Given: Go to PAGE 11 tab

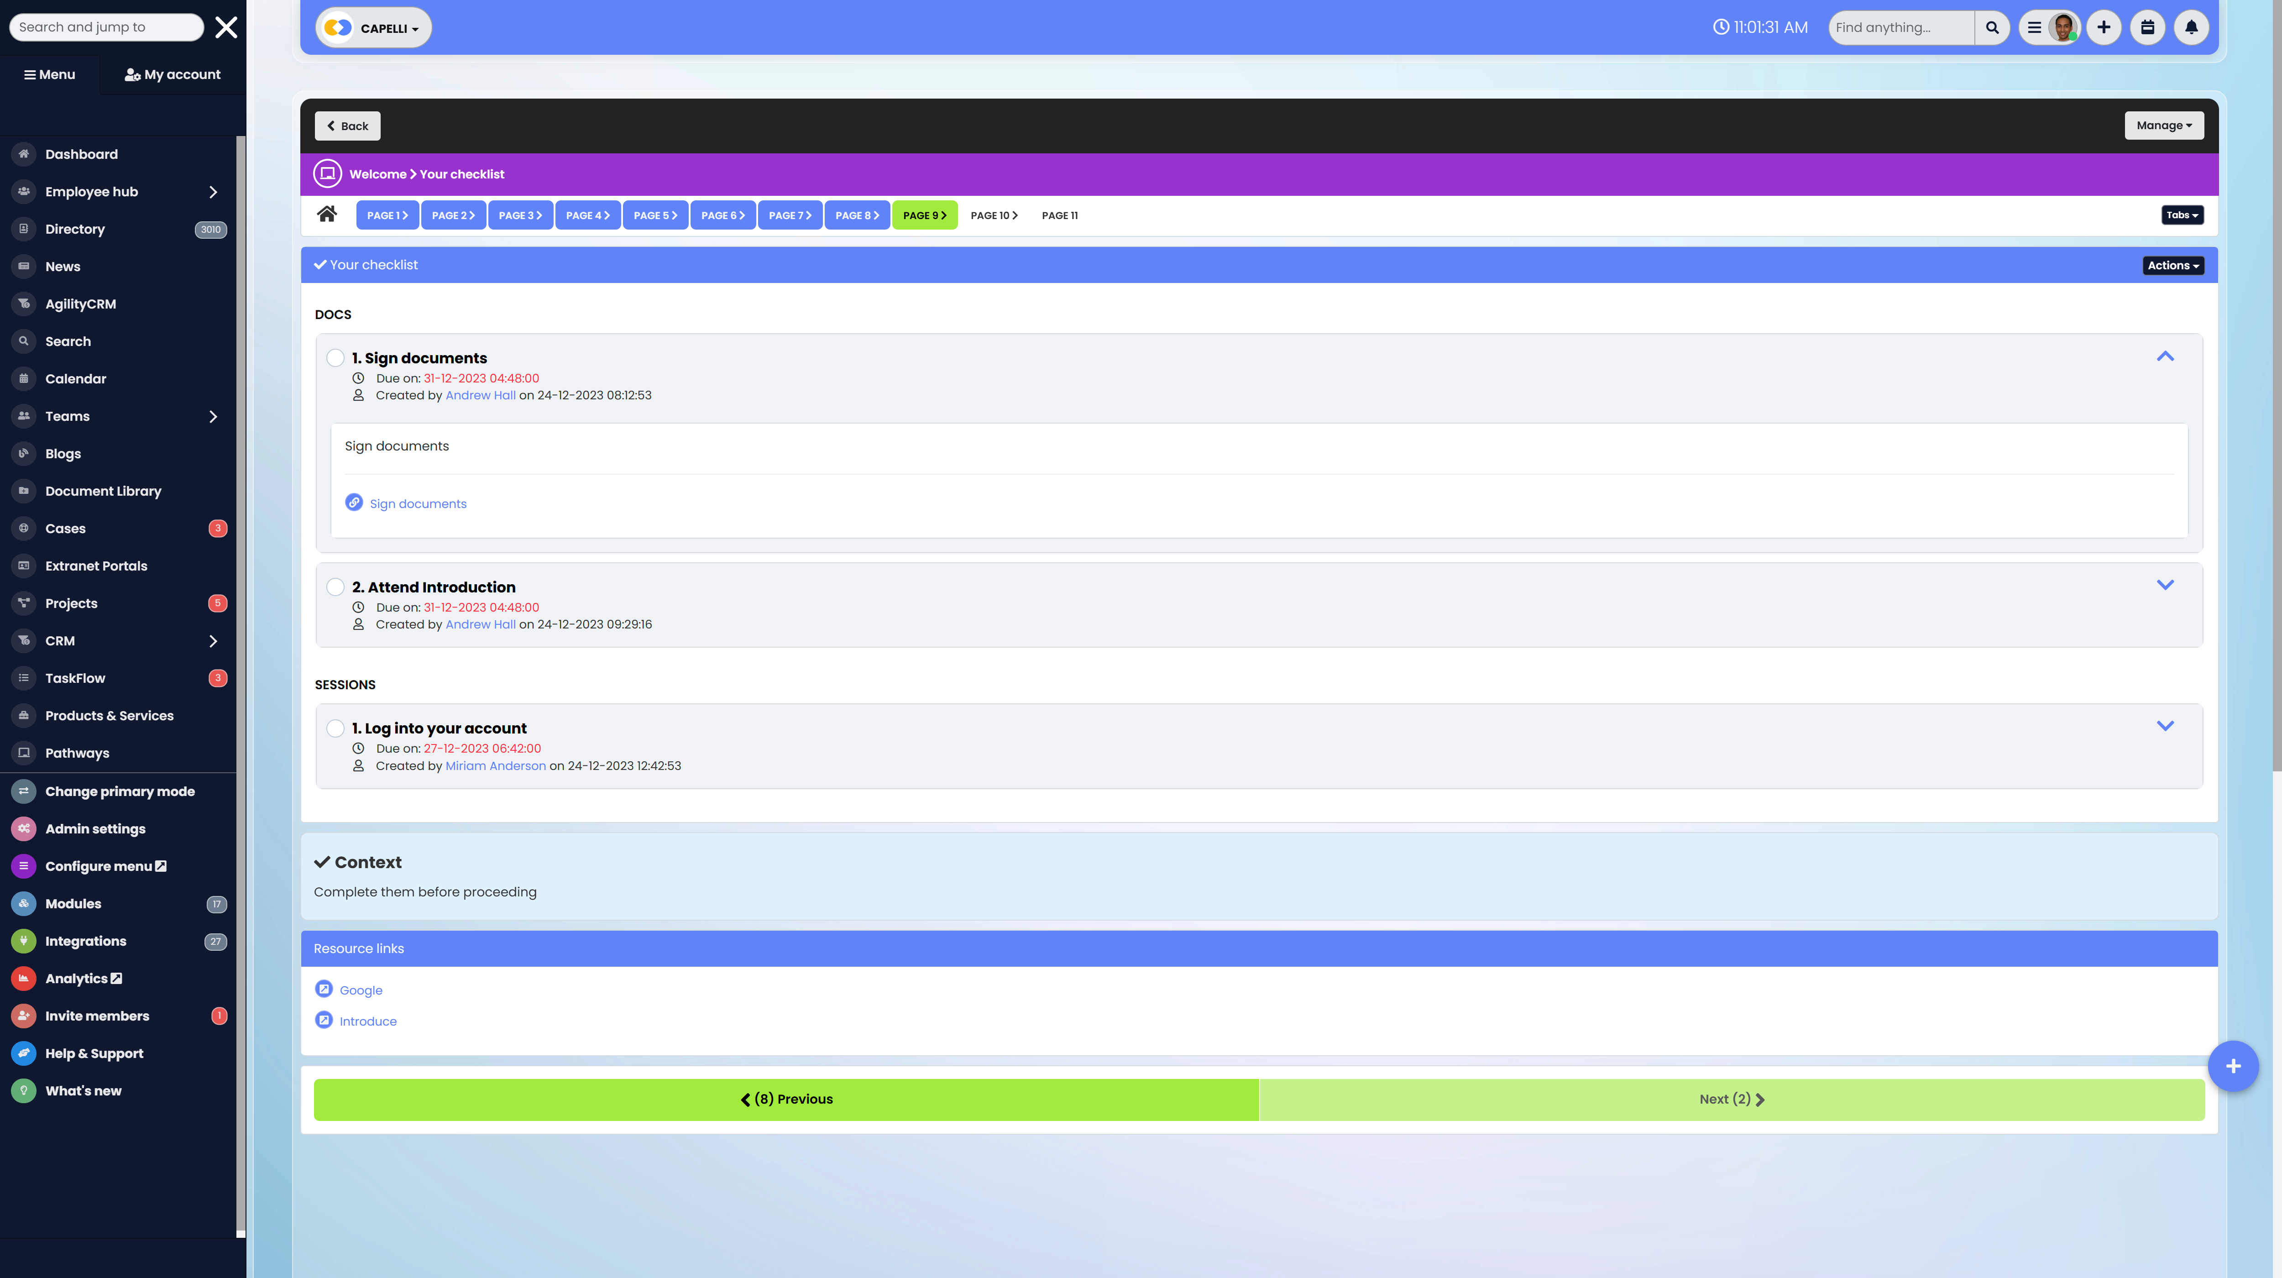Looking at the screenshot, I should [x=1059, y=215].
